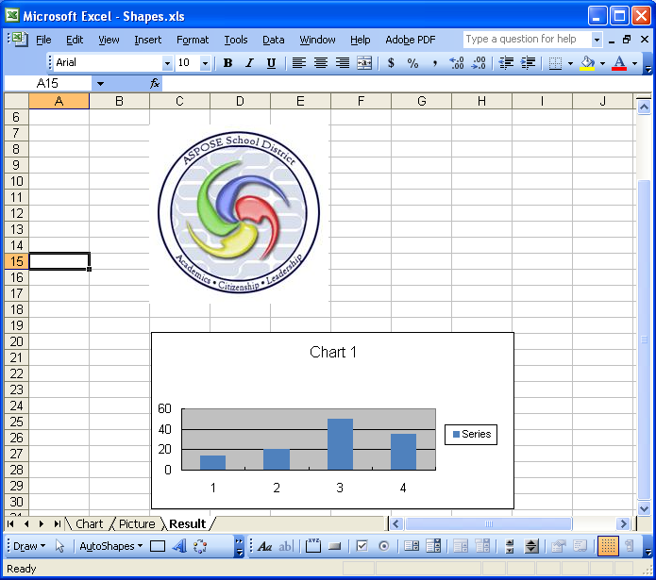This screenshot has width=656, height=580.
Task: Expand Borders dropdown arrow
Action: click(x=571, y=63)
